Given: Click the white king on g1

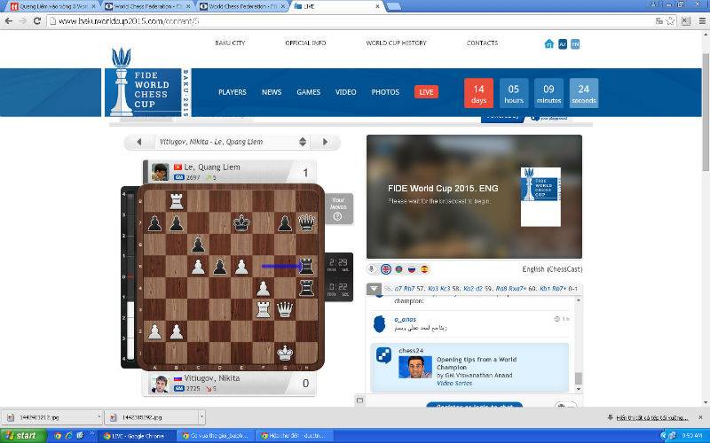Looking at the screenshot, I should 285,353.
